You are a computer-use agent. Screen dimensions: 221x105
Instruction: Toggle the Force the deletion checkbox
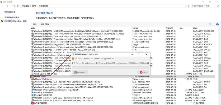coord(73,63)
